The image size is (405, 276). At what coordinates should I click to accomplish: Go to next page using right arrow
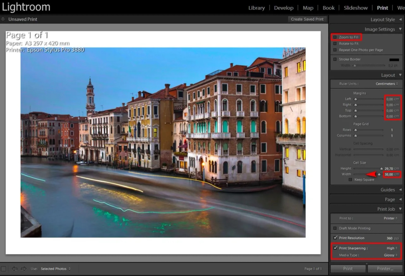pyautogui.click(x=23, y=269)
